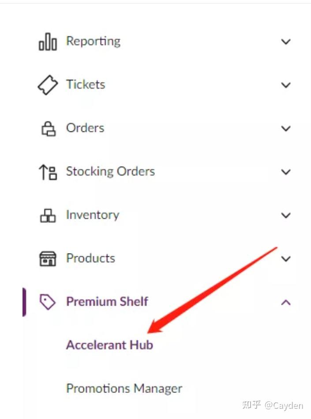The height and width of the screenshot is (419, 311).
Task: Expand the Products dropdown arrow
Action: [x=286, y=259]
